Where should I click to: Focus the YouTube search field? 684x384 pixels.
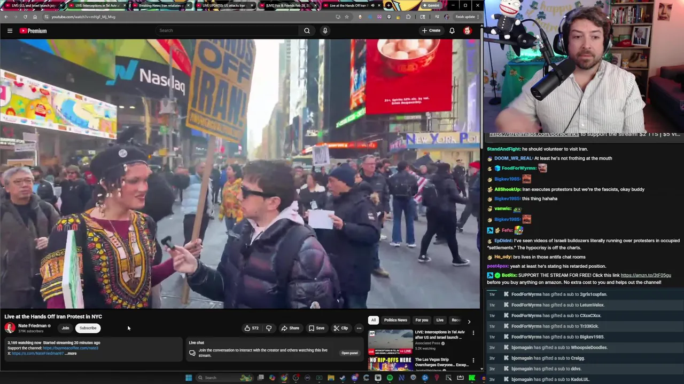227,30
